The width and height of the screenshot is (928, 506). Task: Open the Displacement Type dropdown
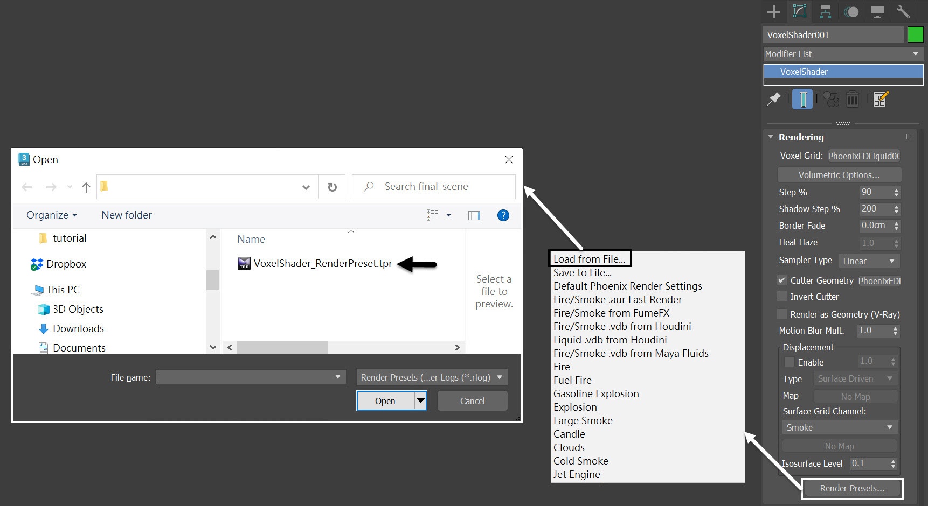tap(855, 378)
